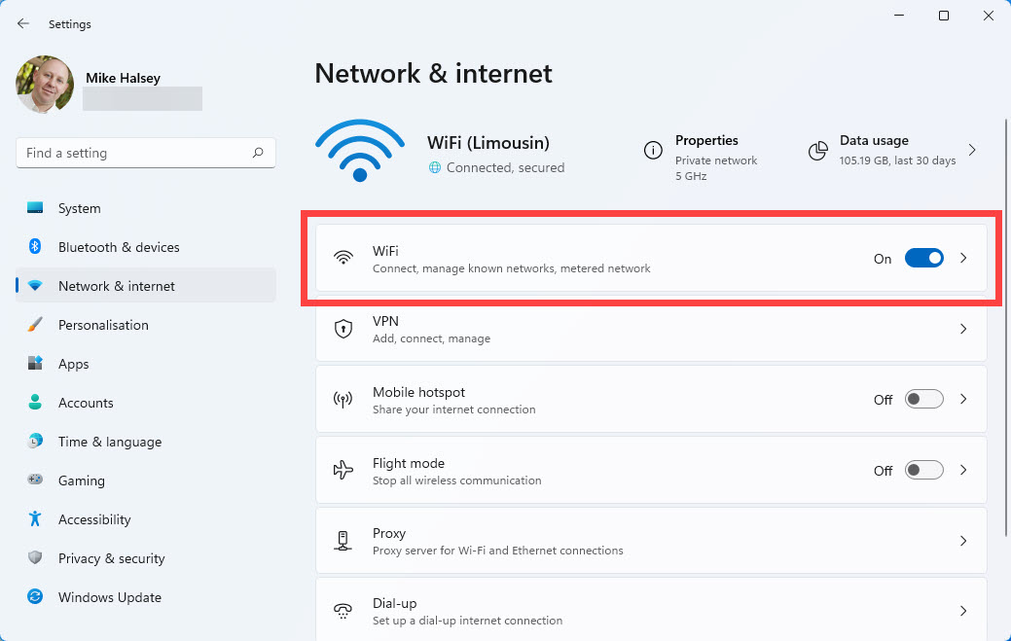Expand the Dial-up settings chevron
This screenshot has height=641, width=1011.
point(963,611)
